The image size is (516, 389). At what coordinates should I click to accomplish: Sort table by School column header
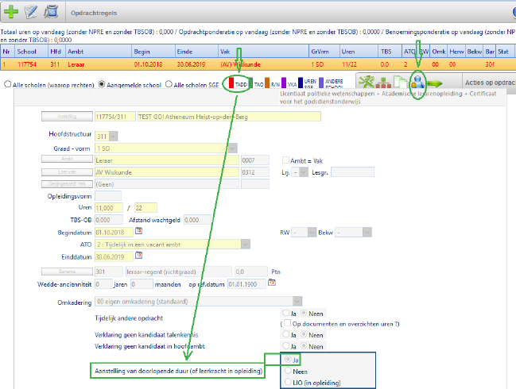(x=31, y=52)
